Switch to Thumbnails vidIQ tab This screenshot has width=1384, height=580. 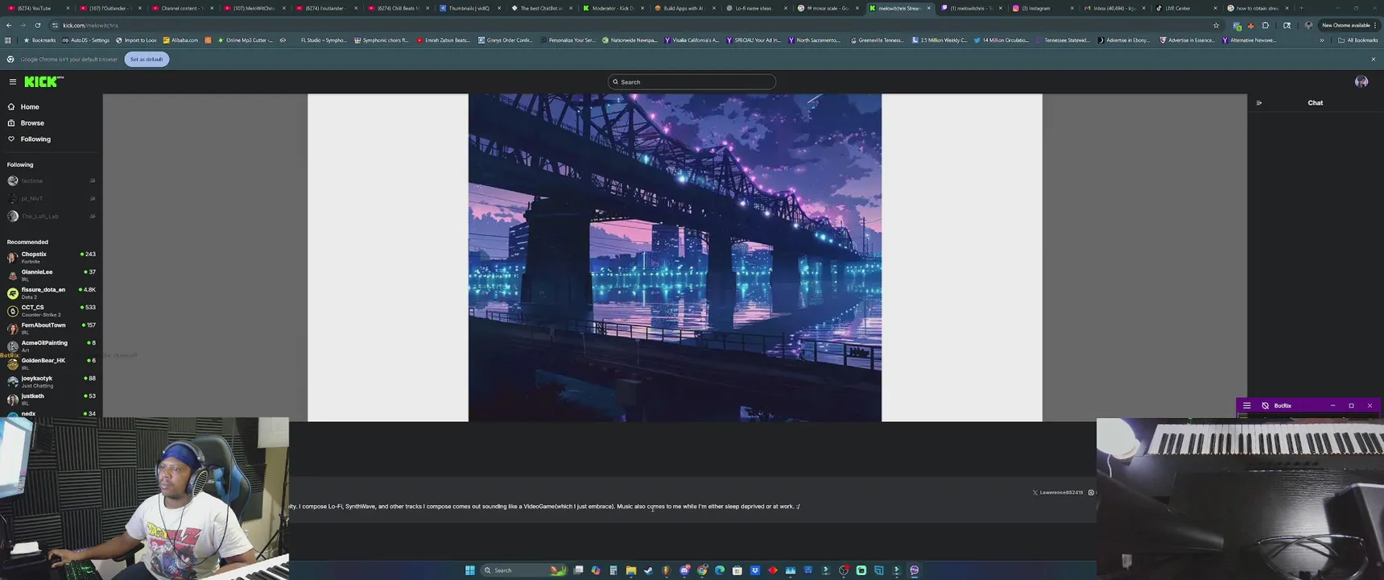pos(469,8)
